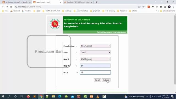Click the address bar URL
176x99 pixels.
pyautogui.click(x=30, y=7)
